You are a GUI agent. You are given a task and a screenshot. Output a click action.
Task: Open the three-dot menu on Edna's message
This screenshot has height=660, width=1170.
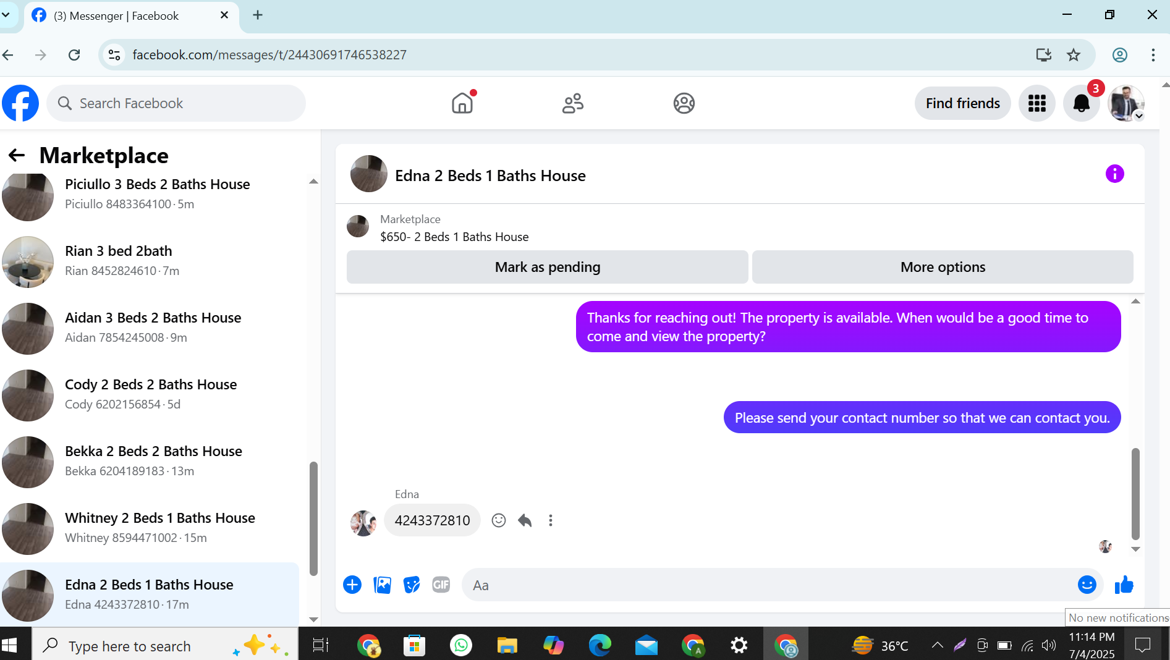coord(551,520)
